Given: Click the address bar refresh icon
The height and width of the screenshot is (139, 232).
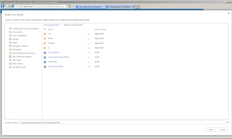Looking at the screenshot, I should (x=73, y=7).
